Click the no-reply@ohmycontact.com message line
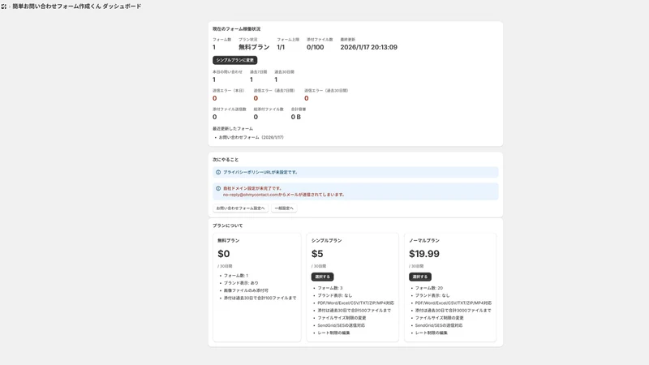 pos(283,195)
